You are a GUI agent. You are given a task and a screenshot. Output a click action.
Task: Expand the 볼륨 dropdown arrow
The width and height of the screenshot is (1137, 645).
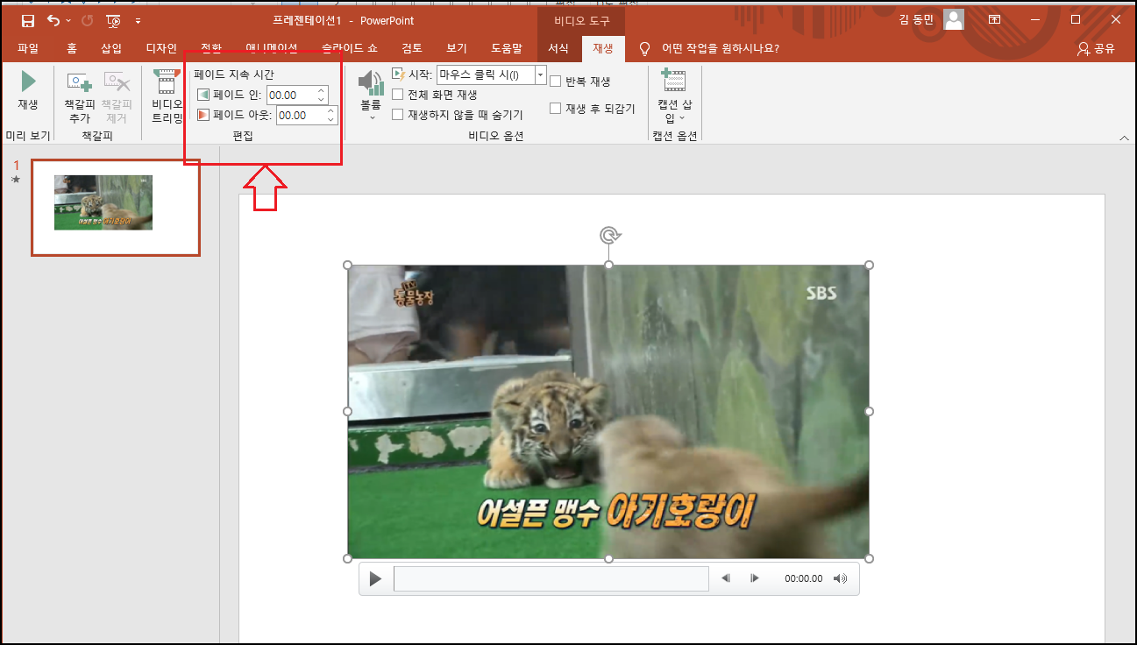point(371,117)
